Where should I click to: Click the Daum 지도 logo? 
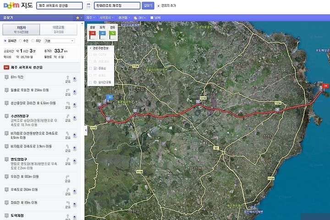tap(18, 5)
